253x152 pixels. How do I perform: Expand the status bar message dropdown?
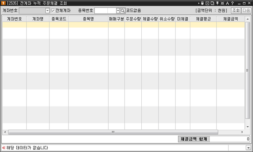point(248,147)
